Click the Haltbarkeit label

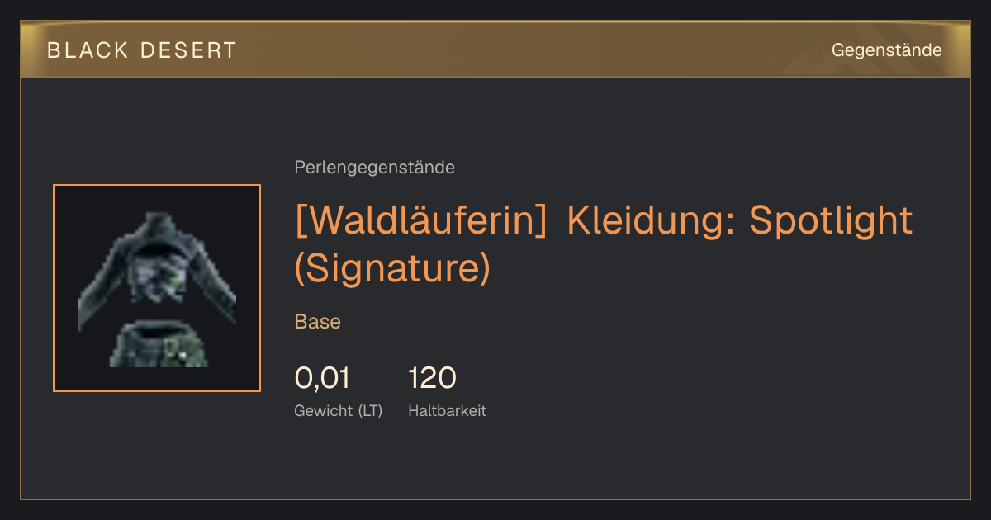pos(447,410)
